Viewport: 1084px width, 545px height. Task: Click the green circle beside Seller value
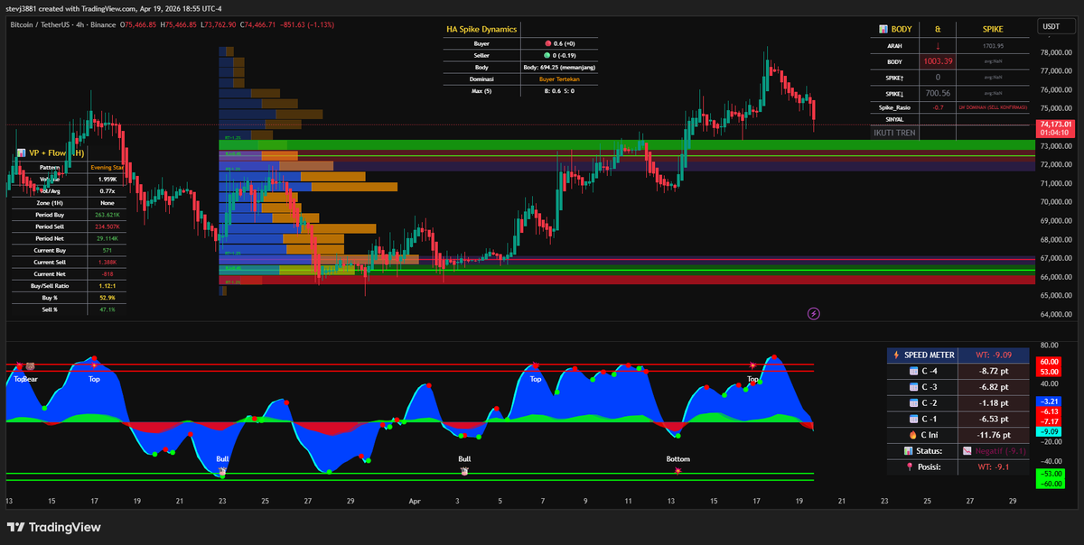pos(548,55)
